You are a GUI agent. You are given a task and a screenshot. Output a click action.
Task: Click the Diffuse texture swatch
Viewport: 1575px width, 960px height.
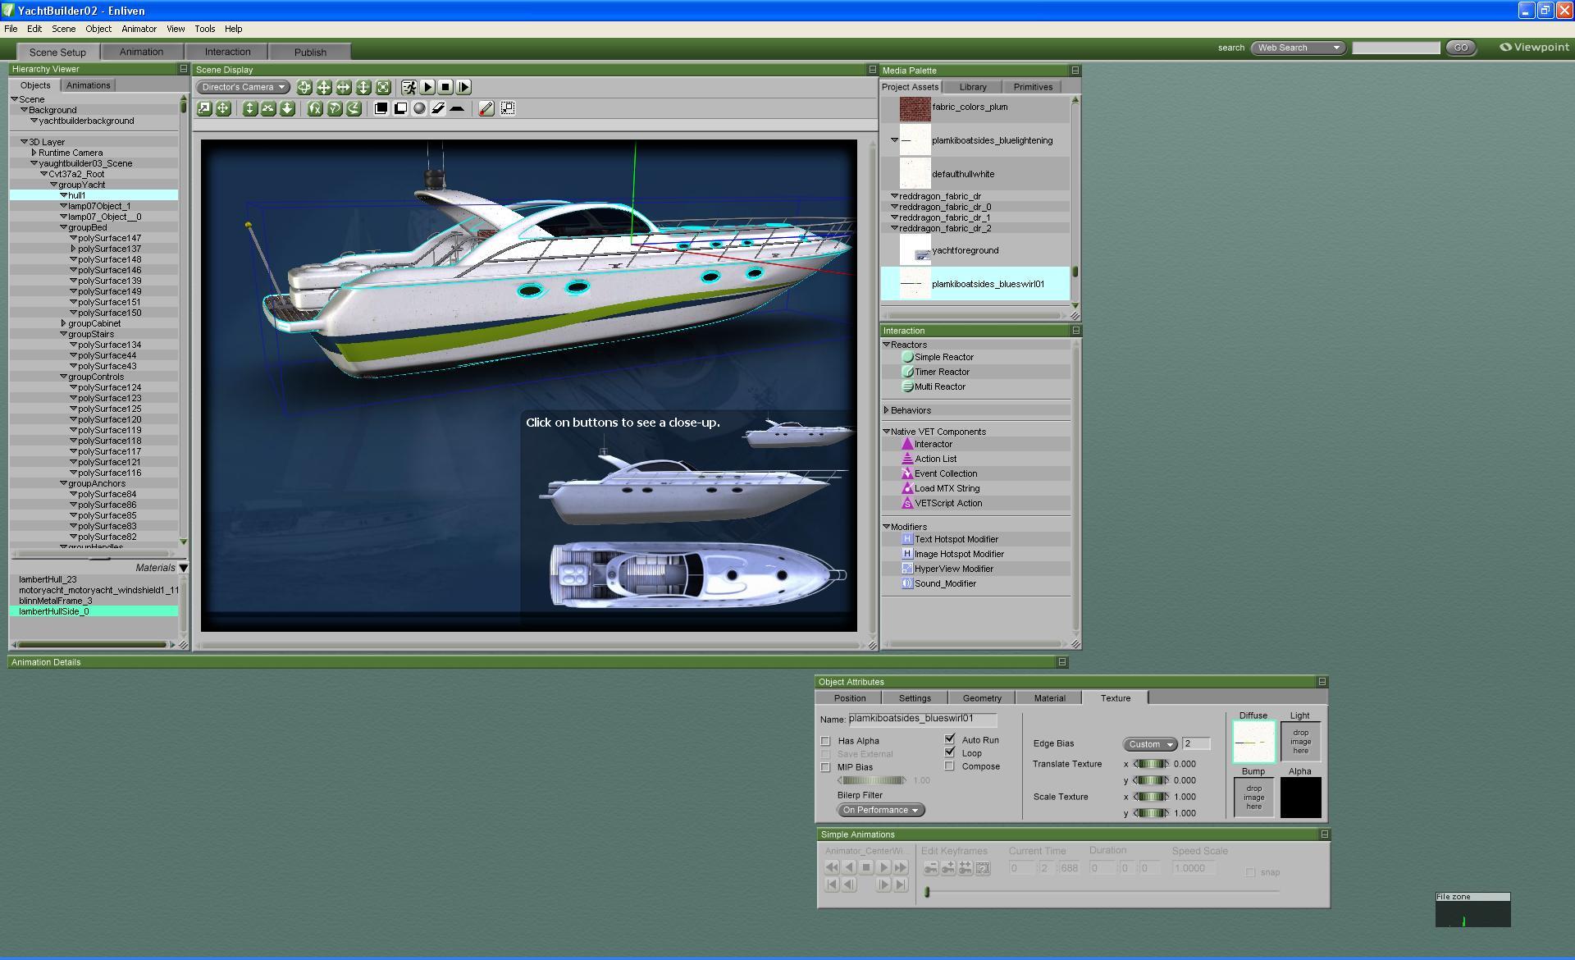point(1253,742)
